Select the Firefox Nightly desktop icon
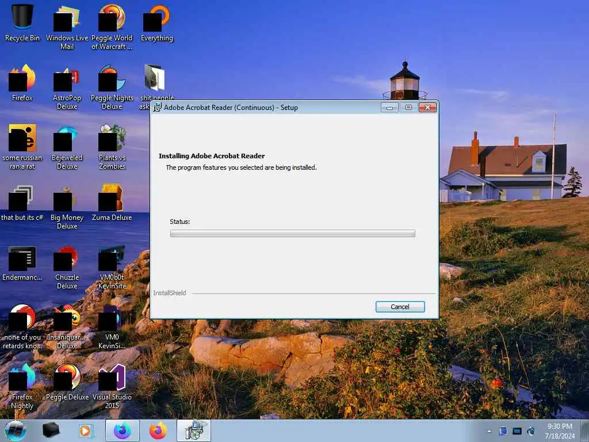This screenshot has width=589, height=442. pos(22,387)
